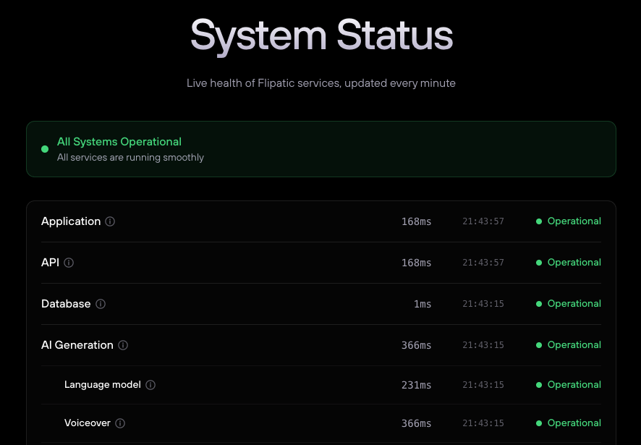Select the Application service name

click(x=71, y=221)
